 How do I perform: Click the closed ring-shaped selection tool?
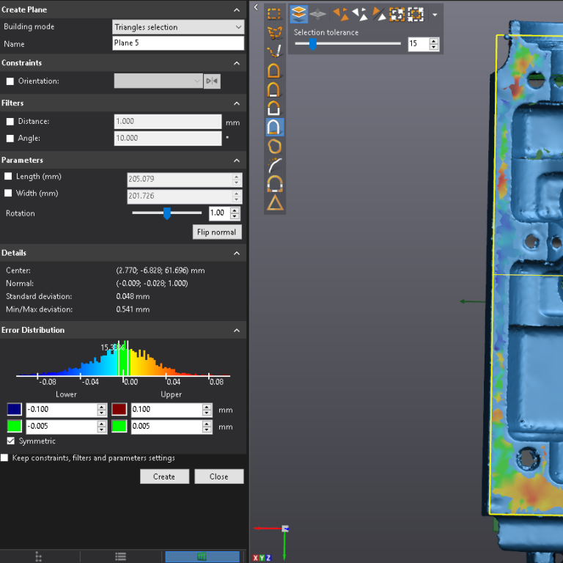(x=275, y=146)
